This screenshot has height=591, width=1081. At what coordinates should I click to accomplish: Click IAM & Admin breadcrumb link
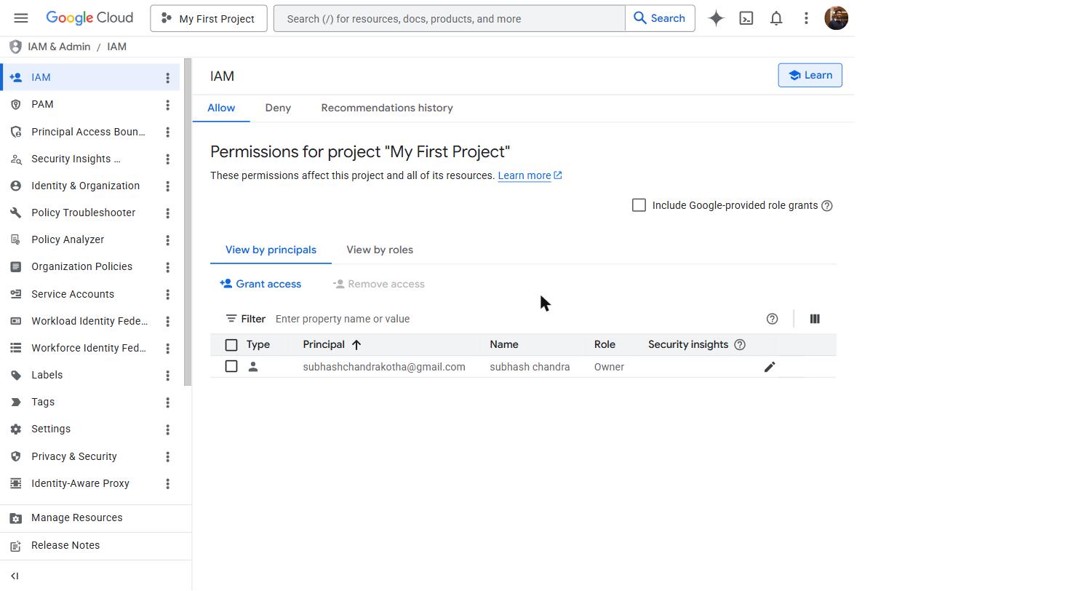59,47
